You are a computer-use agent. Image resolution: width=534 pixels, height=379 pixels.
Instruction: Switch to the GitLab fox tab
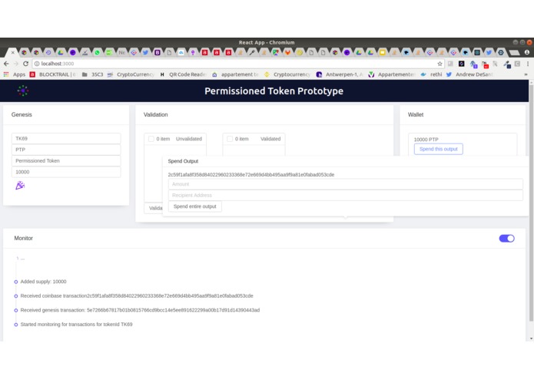click(288, 52)
